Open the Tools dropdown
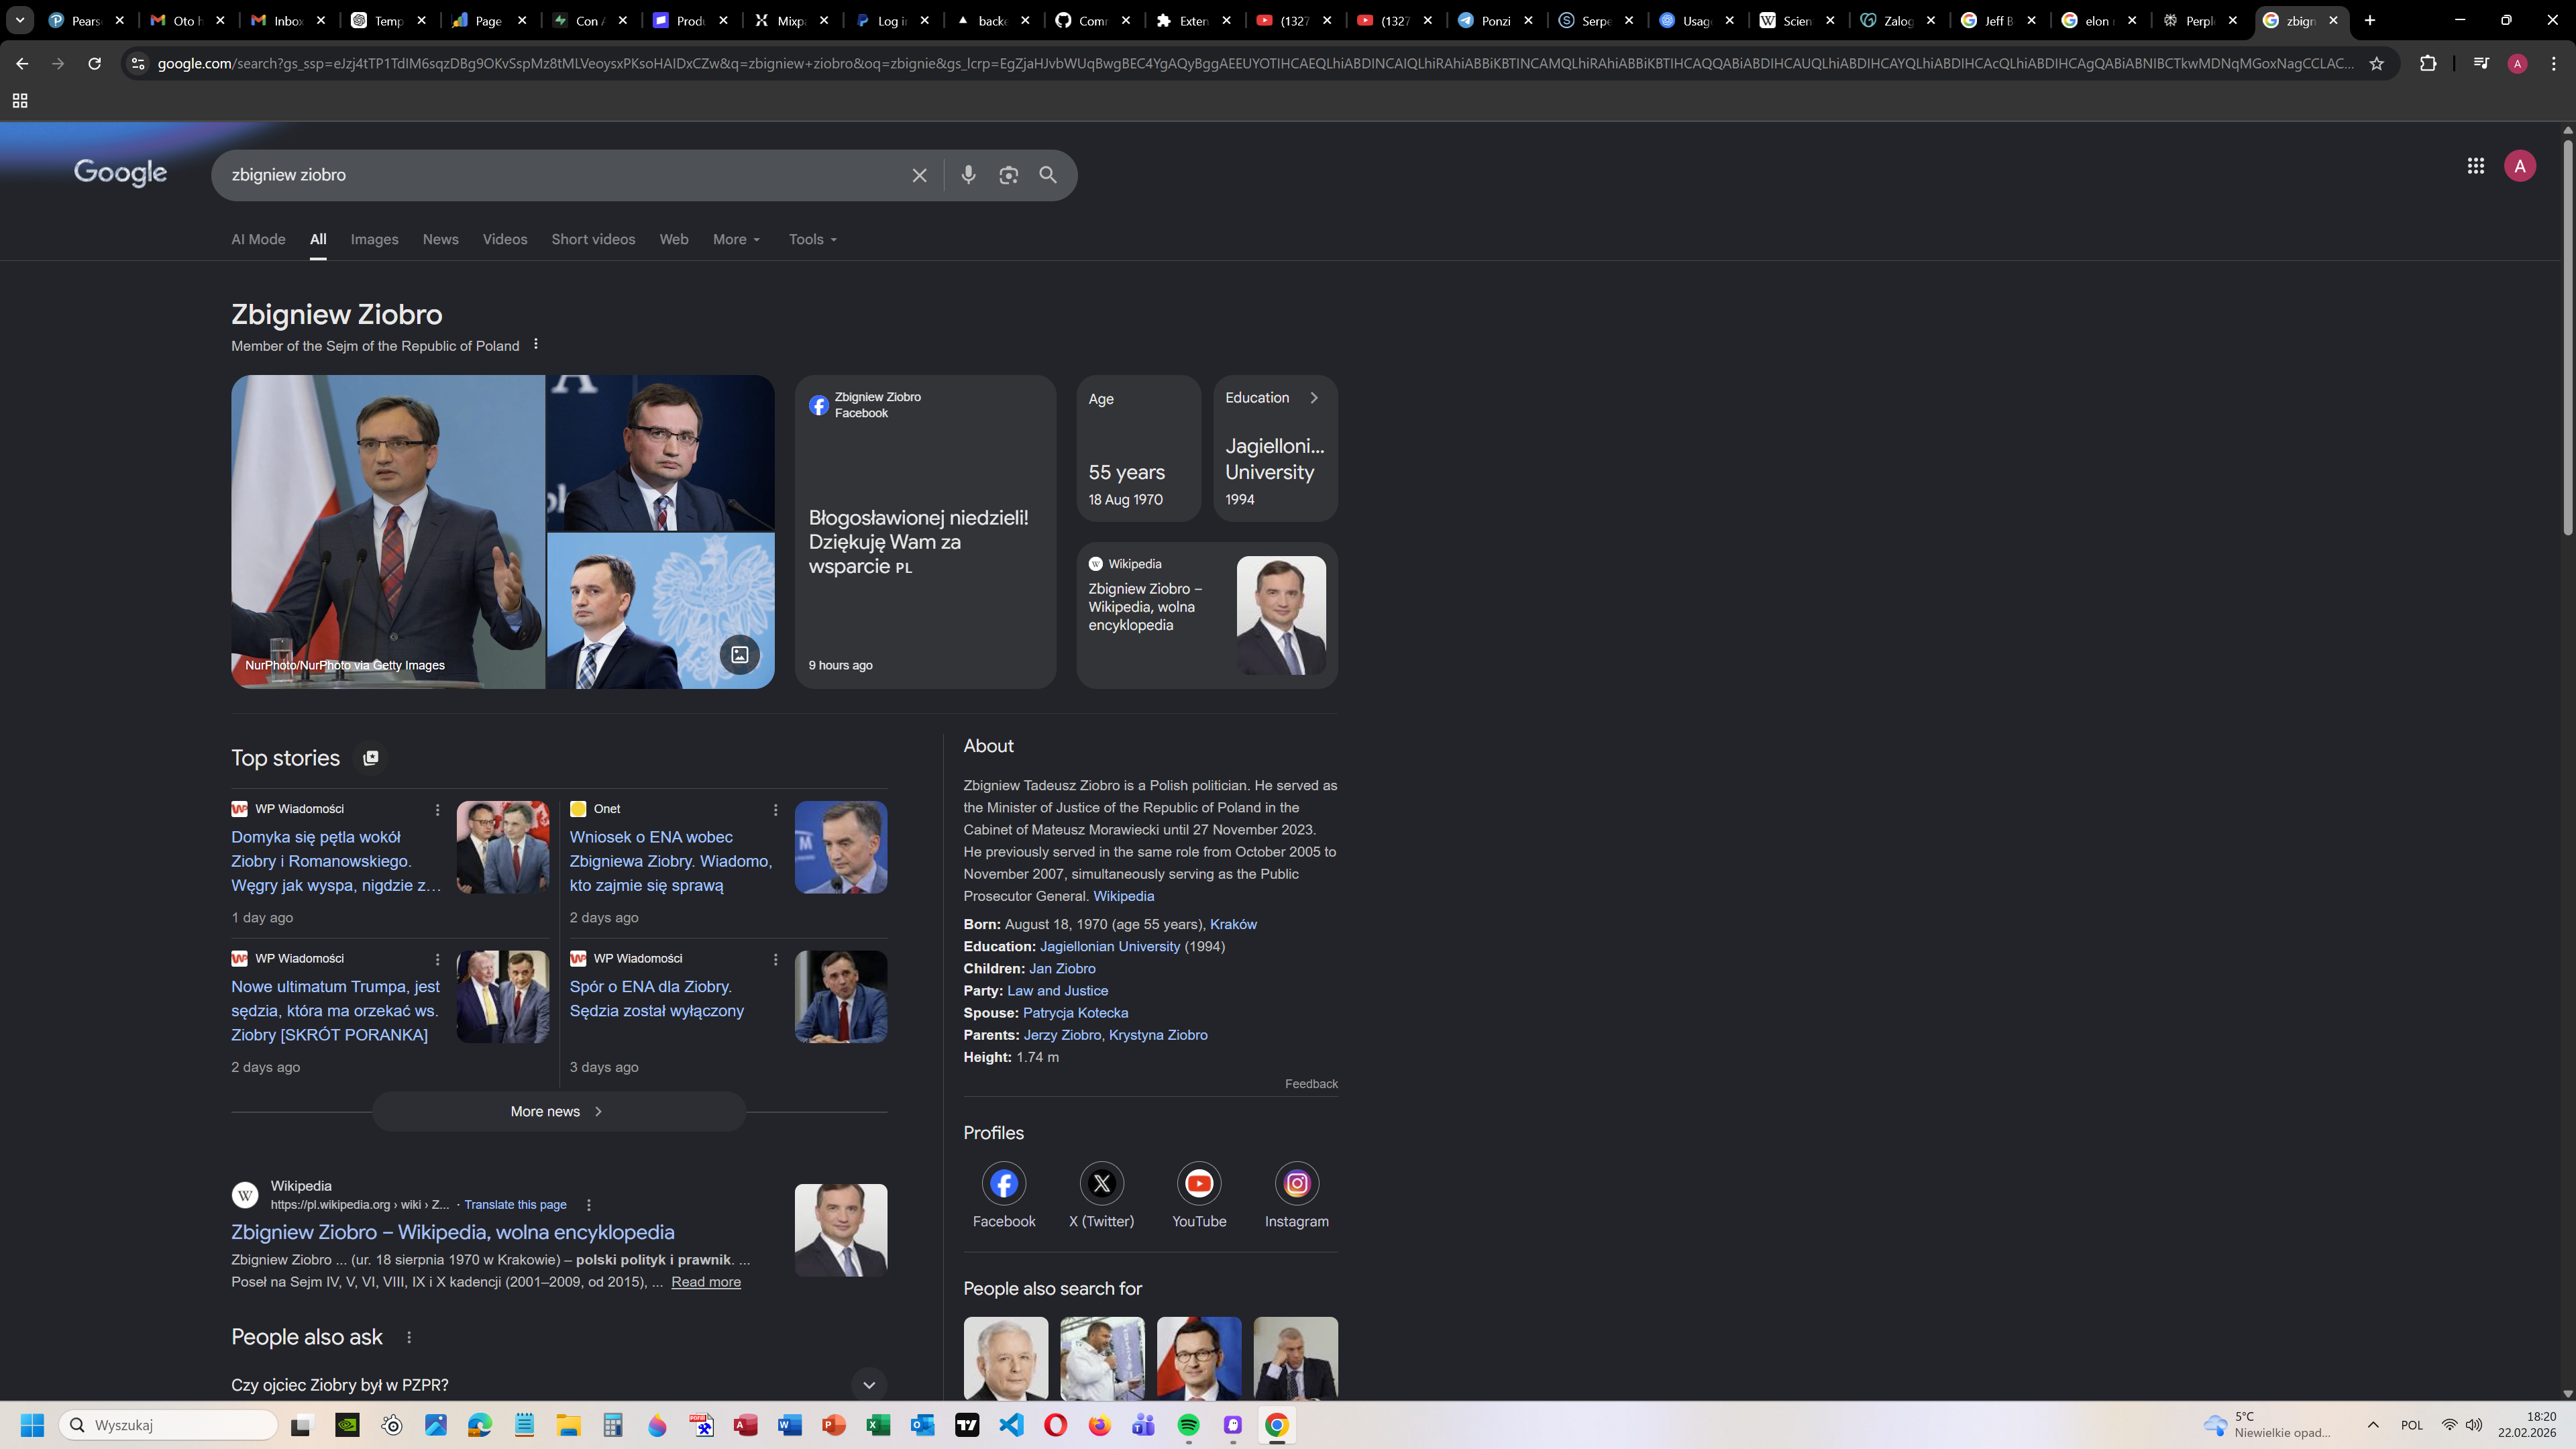 [x=812, y=240]
